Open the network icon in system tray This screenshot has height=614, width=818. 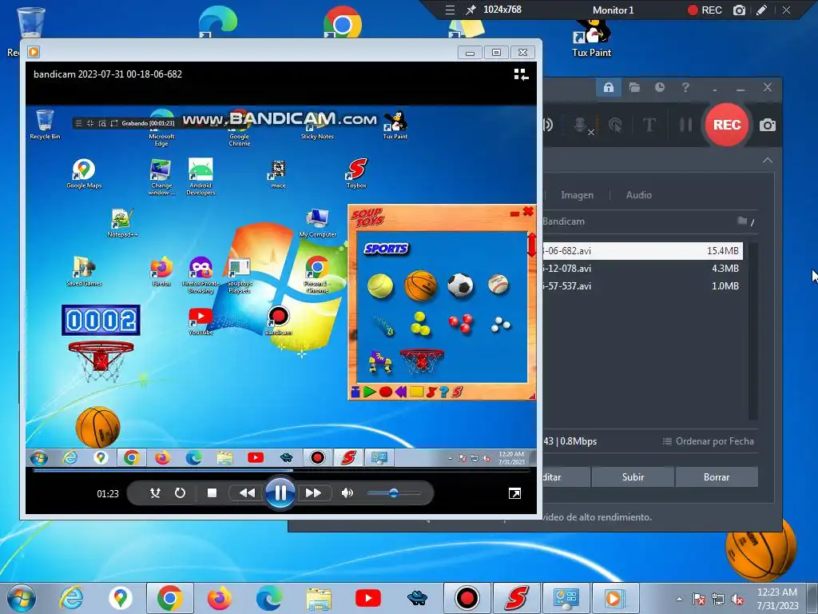(718, 599)
